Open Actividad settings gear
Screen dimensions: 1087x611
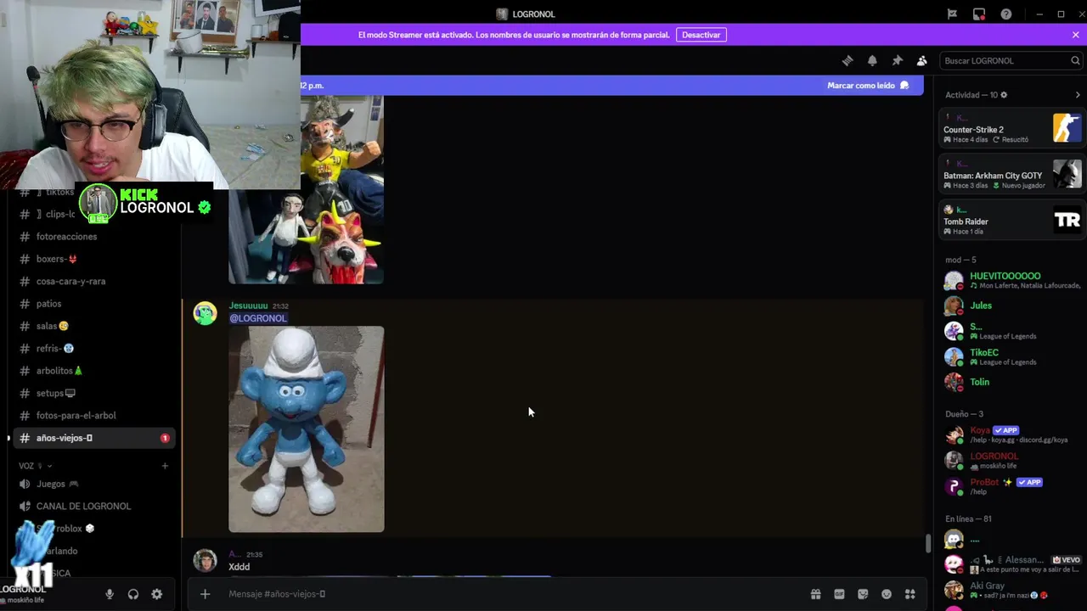tap(1004, 94)
